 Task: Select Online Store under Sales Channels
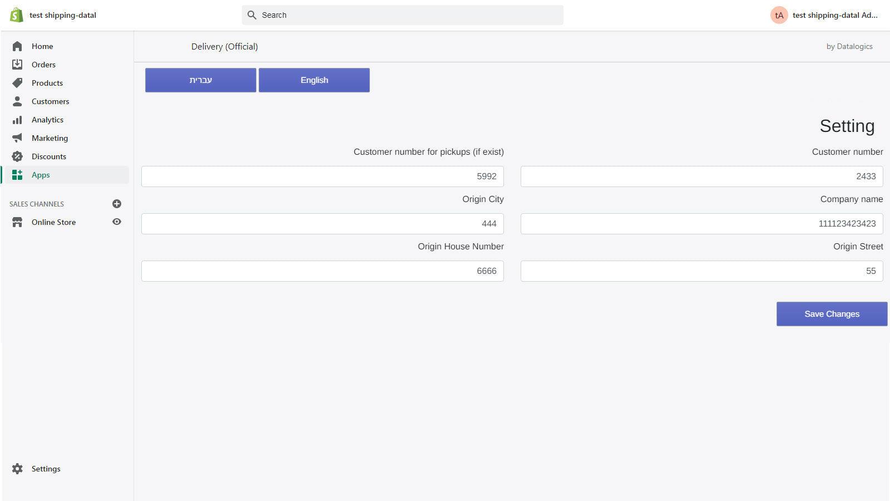53,222
